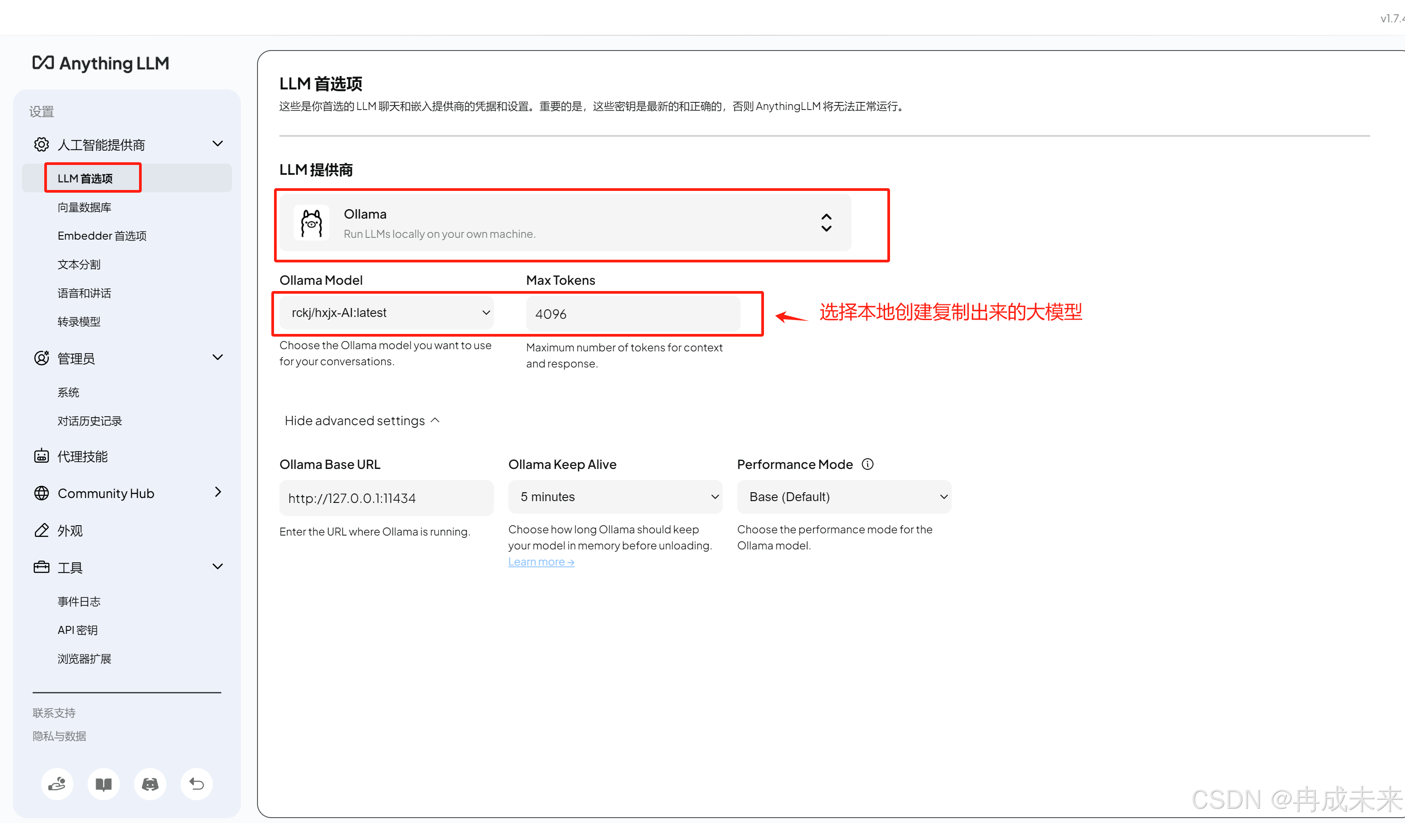The width and height of the screenshot is (1405, 823).
Task: Collapse the 人工智能提供商 section
Action: pyautogui.click(x=217, y=144)
